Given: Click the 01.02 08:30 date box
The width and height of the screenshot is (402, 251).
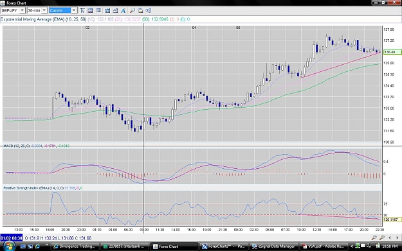Looking at the screenshot, I should click(x=12, y=238).
